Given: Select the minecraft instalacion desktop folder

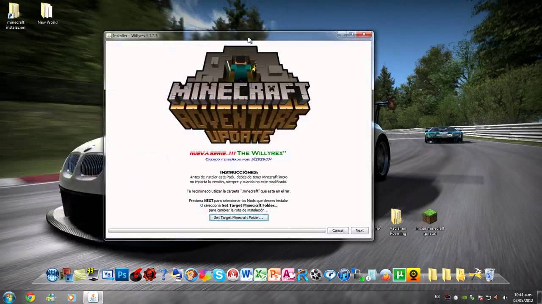Looking at the screenshot, I should point(15,16).
